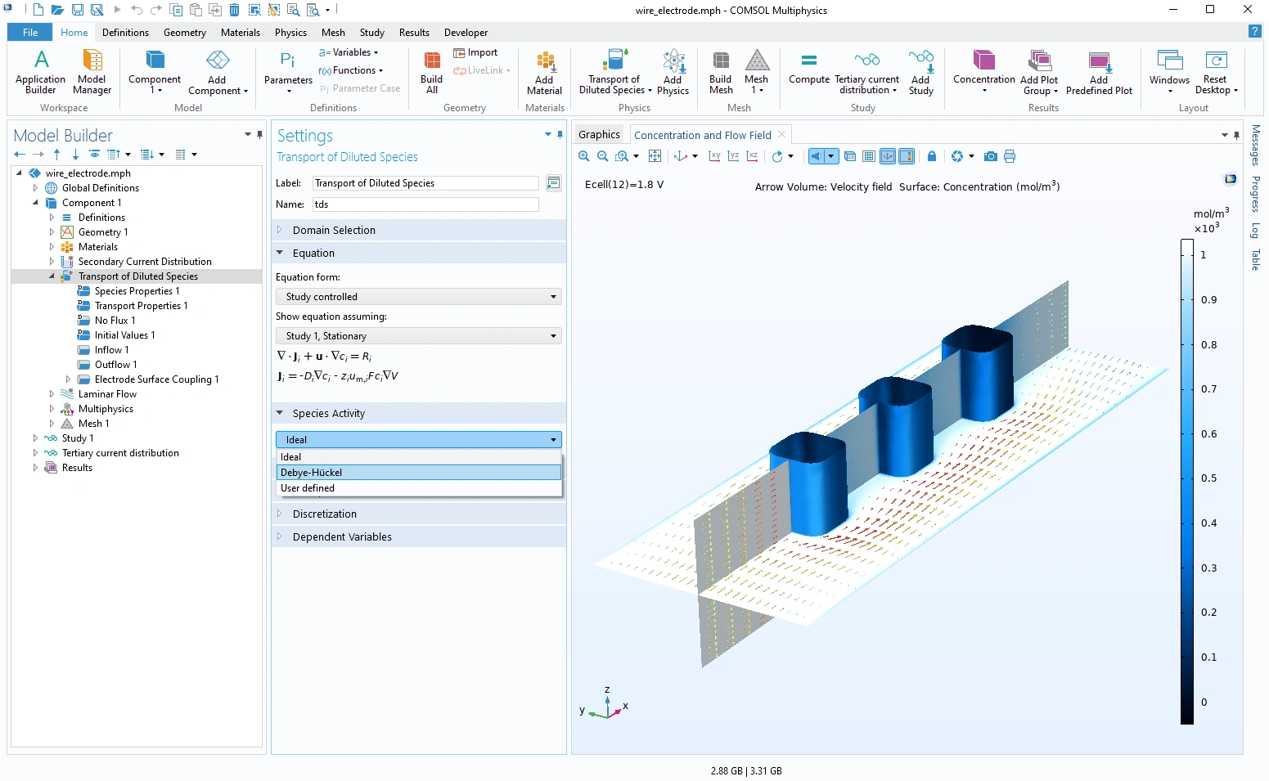1269x781 pixels.
Task: Take a snapshot with the camera icon
Action: point(990,156)
